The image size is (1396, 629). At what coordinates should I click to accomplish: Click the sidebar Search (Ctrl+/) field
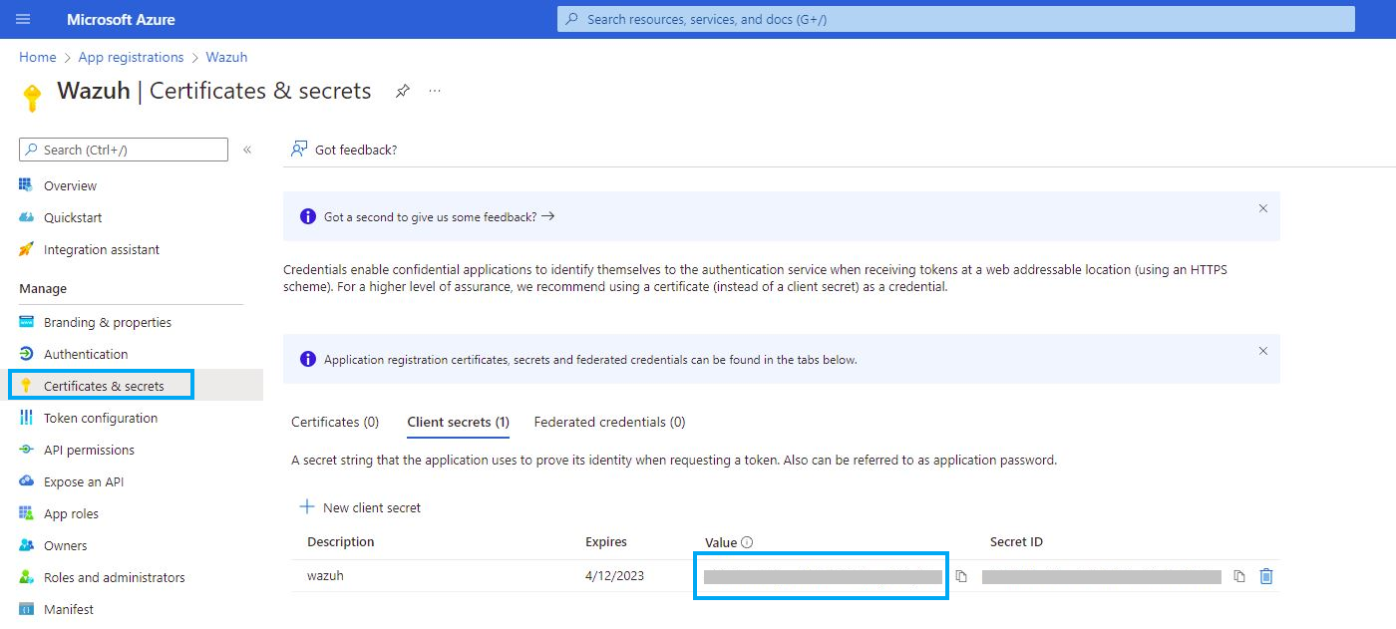(123, 149)
